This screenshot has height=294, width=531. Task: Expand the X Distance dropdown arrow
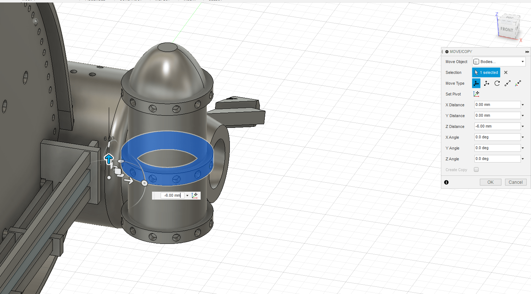(523, 105)
